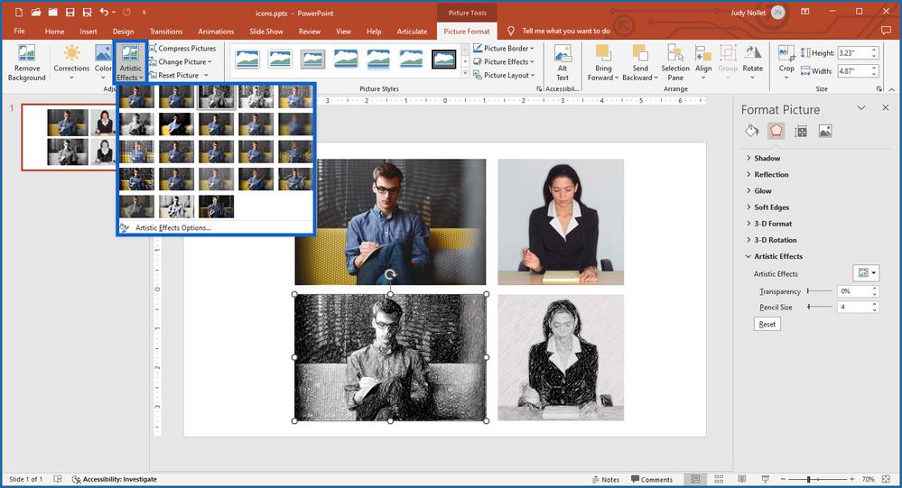Choose Artistic Effects Options at gallery bottom
Screen dimensions: 902x488
tap(172, 228)
